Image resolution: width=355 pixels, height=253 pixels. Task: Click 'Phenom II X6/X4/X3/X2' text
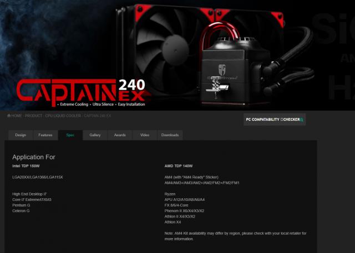[184, 211]
